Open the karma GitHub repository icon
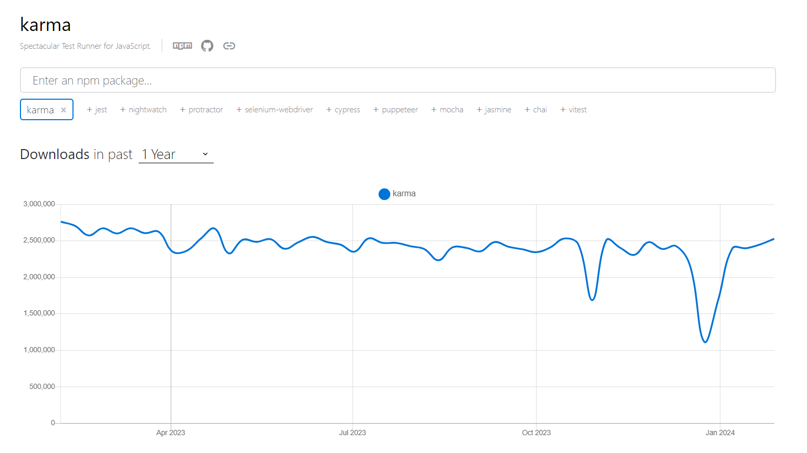This screenshot has height=453, width=807. click(x=207, y=46)
